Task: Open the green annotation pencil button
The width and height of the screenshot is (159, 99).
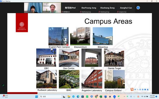Action: click(x=3, y=85)
